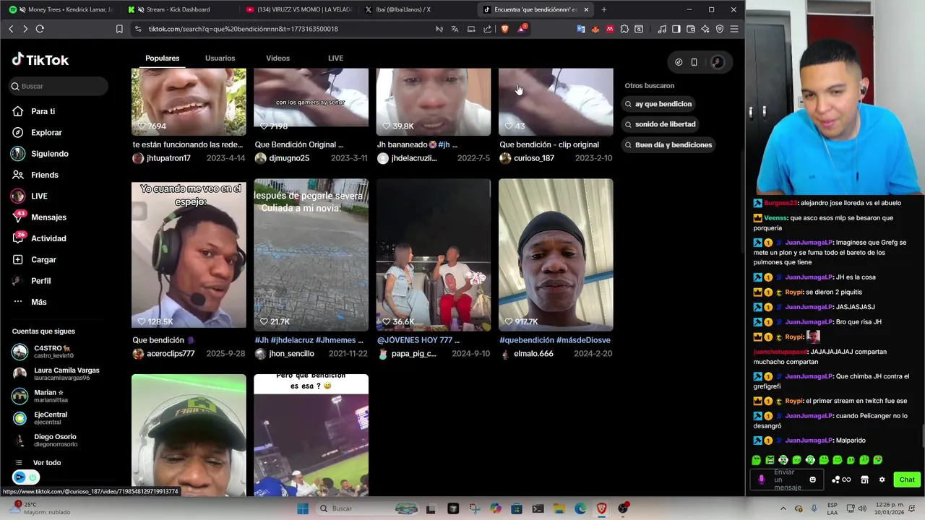The width and height of the screenshot is (925, 520).
Task: Open Mensajes inbox
Action: [x=48, y=217]
